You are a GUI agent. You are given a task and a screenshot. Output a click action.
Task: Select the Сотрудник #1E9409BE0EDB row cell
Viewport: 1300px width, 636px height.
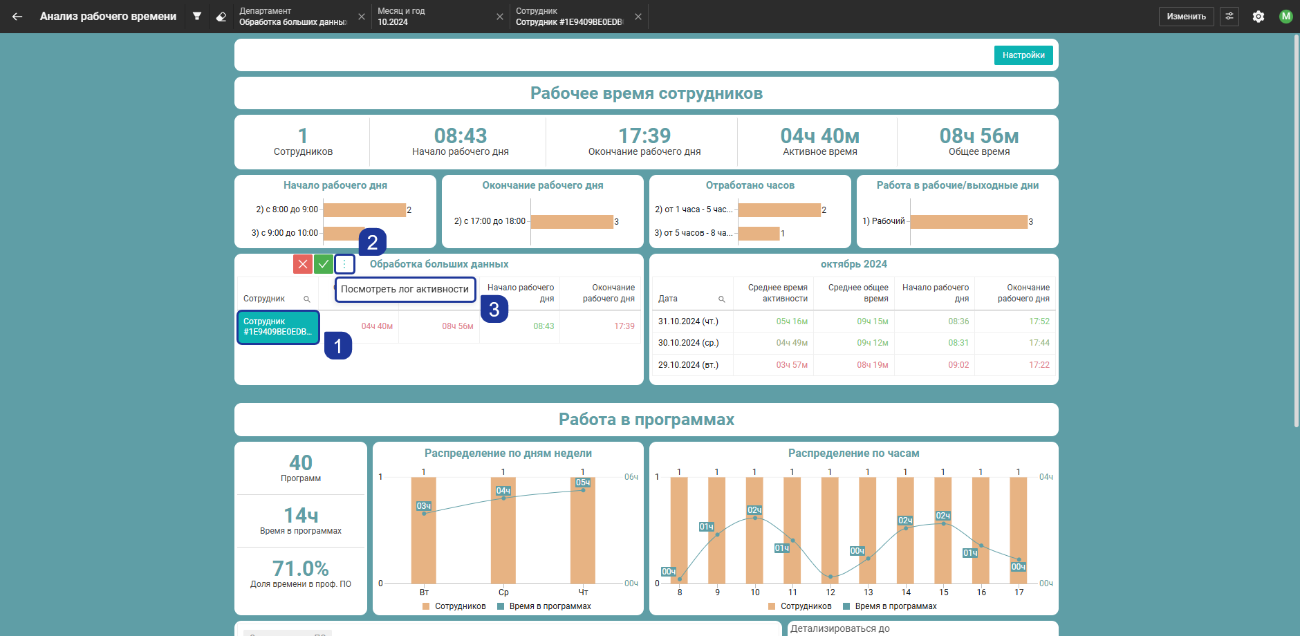tap(278, 327)
